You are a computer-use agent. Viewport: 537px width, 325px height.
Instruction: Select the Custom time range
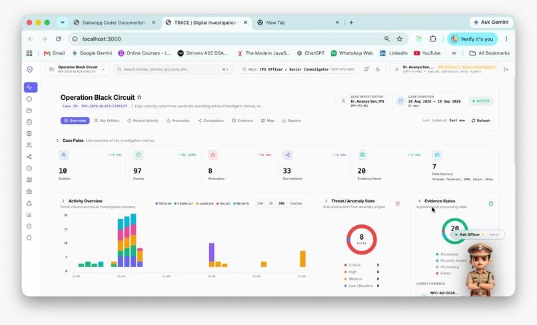[296, 203]
